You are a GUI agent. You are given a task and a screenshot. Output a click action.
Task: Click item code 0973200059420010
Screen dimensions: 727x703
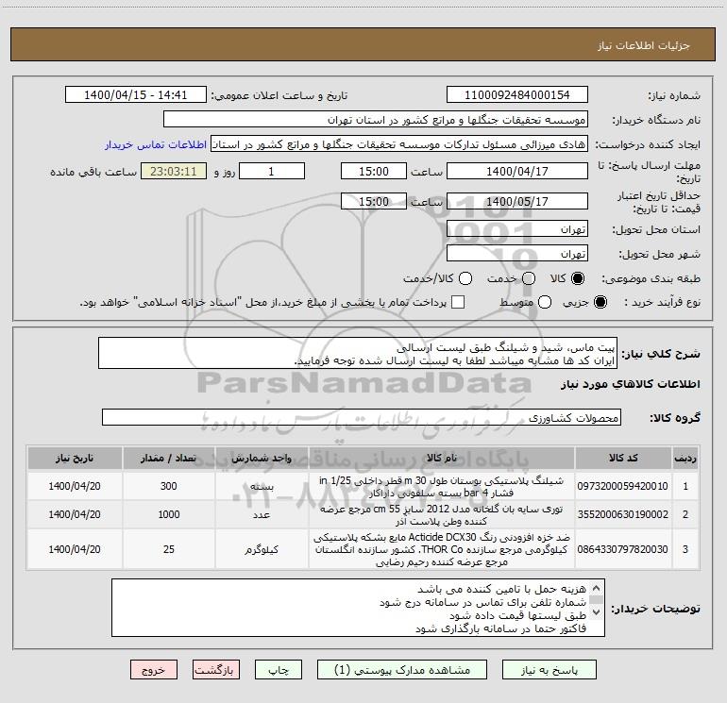click(623, 486)
